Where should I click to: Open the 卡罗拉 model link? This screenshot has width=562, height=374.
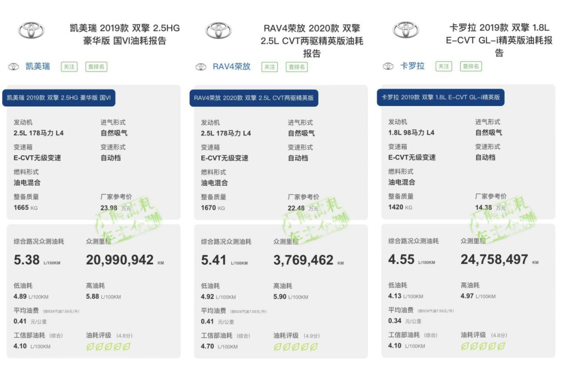pos(412,66)
